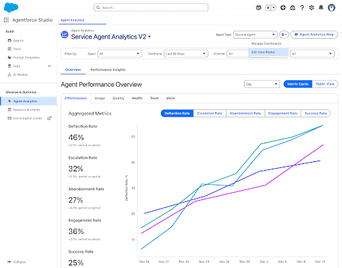Viewport: 342px width, 268px height.
Task: Click in the global search field
Action: click(x=151, y=7)
